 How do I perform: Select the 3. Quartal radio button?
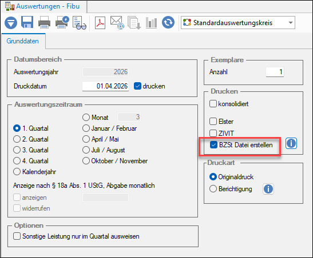17,150
